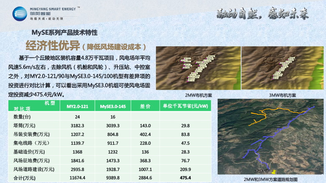Click cell value '228.0'
Screen dimensions: 326x183
(145, 143)
